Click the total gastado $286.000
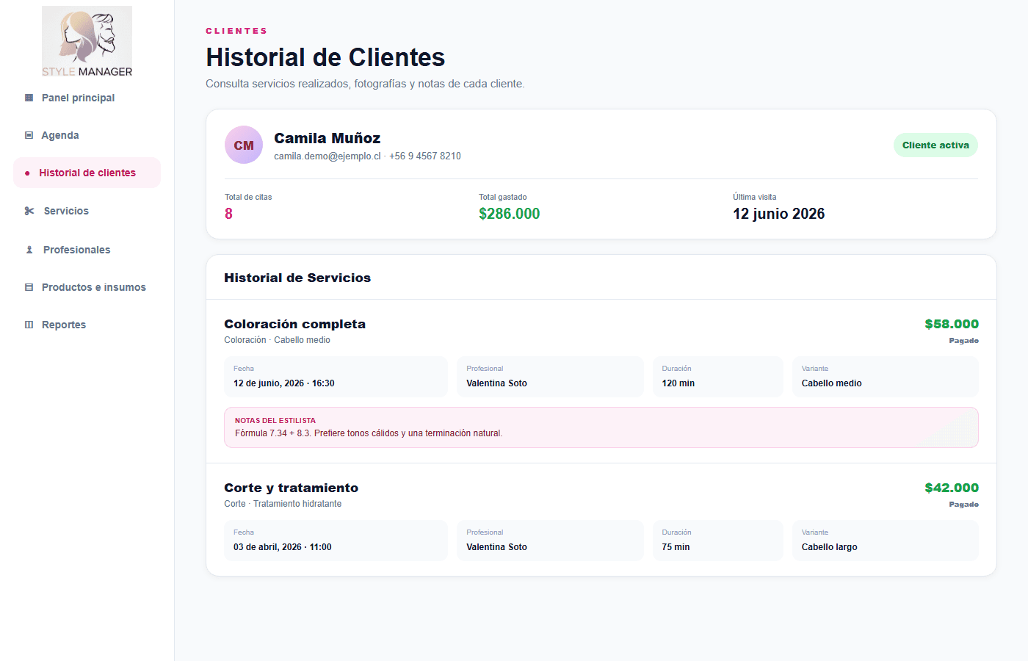Viewport: 1028px width, 661px height. pos(510,214)
